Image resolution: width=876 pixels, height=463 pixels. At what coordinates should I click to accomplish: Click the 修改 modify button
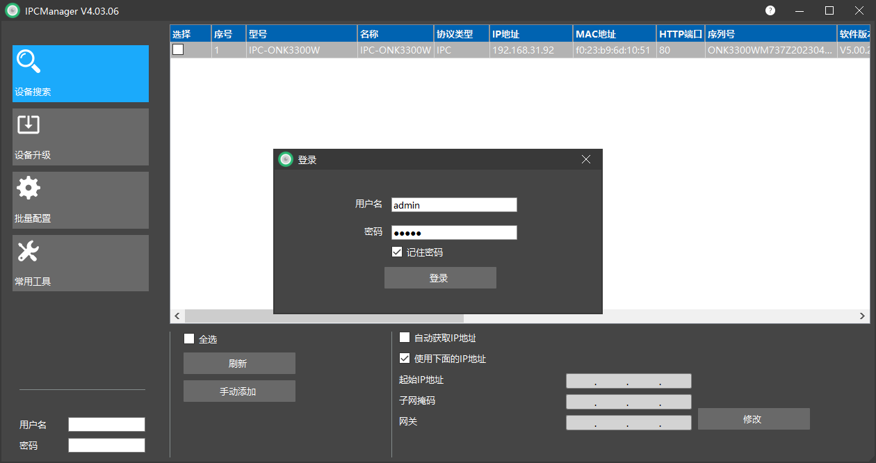point(754,419)
